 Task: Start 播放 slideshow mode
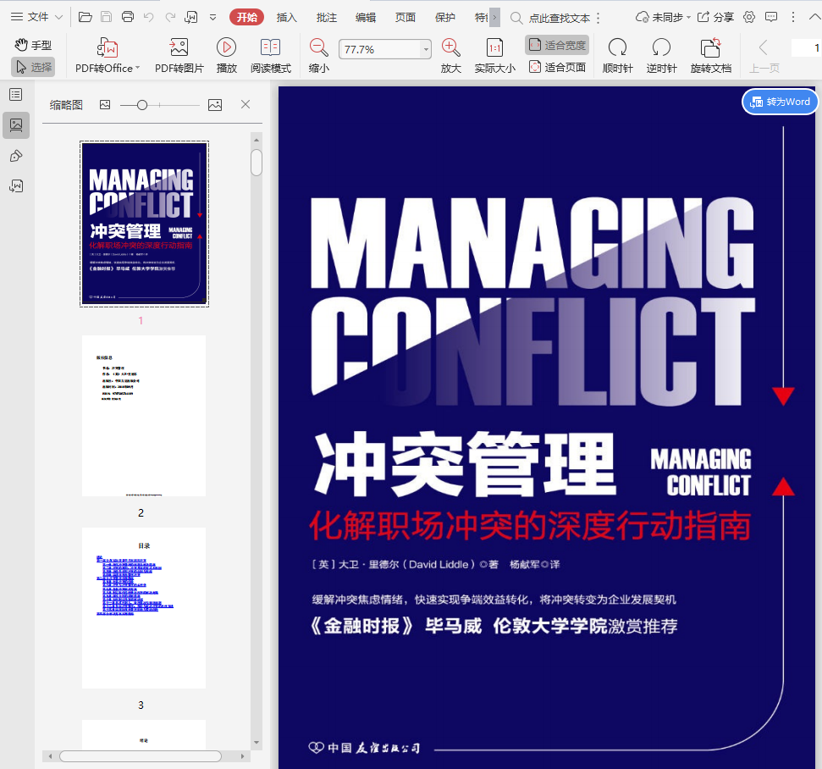pos(227,56)
